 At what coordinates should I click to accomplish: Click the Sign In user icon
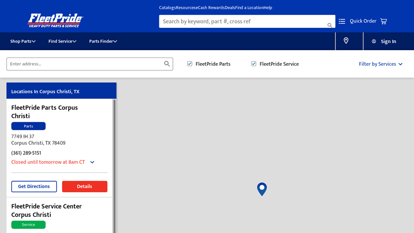pos(374,41)
